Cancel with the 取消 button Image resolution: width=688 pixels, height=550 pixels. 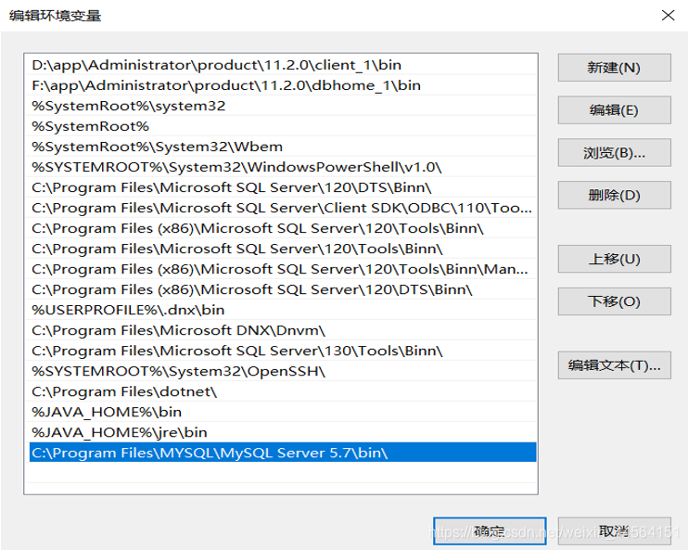click(x=614, y=531)
